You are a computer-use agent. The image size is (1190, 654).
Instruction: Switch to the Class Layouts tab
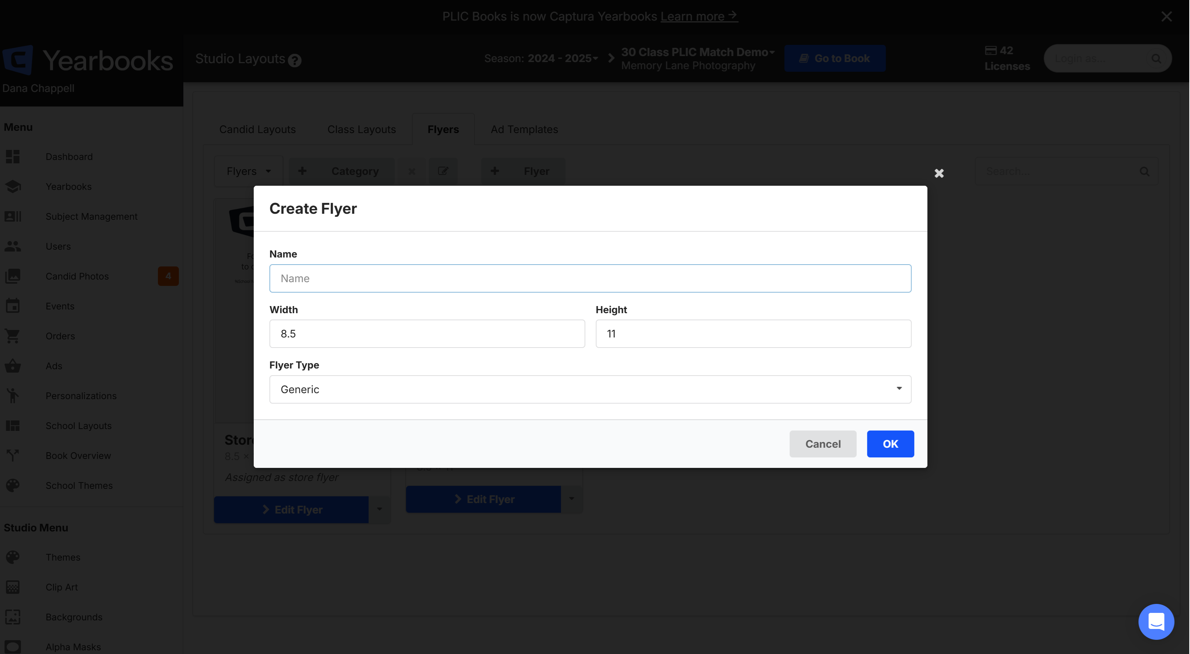pos(362,130)
